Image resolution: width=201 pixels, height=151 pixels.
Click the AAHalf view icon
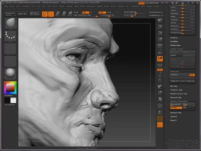click(x=160, y=40)
